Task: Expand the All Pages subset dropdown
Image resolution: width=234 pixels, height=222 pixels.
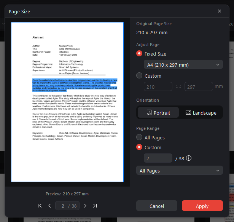Action: [x=179, y=171]
